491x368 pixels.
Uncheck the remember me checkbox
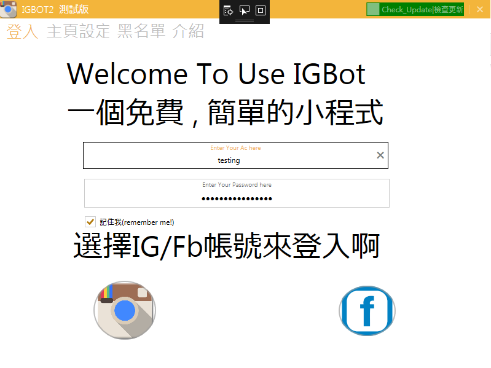coord(90,222)
